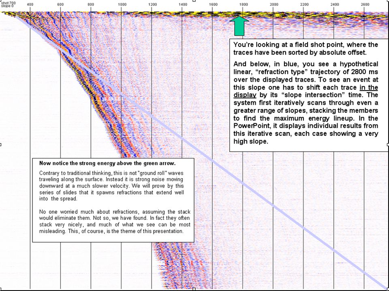Click the offset axis label 2400

pos(335,4)
